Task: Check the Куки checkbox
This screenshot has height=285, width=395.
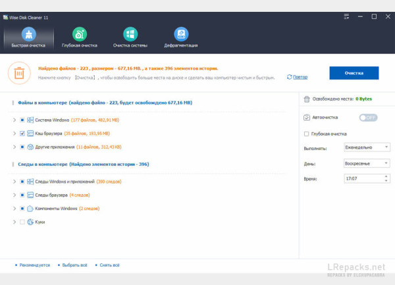Action: pos(22,222)
